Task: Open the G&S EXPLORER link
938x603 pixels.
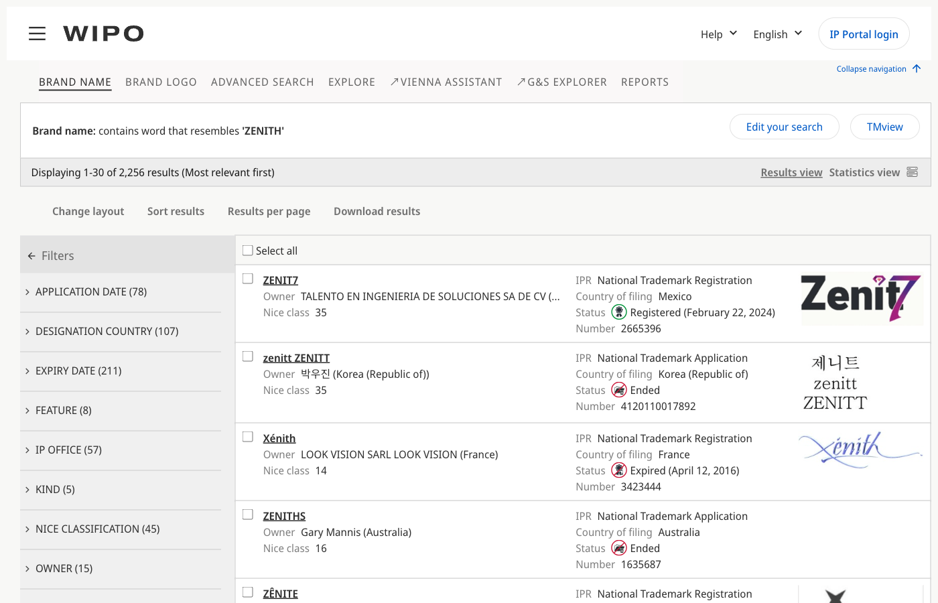Action: point(561,82)
